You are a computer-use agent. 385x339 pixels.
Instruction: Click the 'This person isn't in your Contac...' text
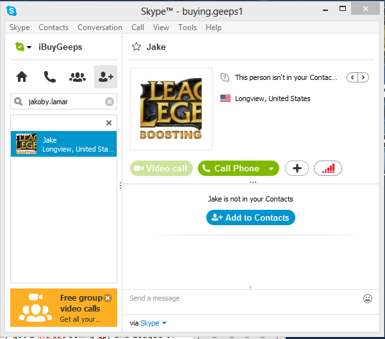point(286,77)
